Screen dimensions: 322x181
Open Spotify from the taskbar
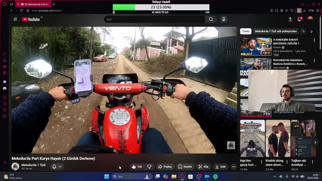(x=215, y=176)
